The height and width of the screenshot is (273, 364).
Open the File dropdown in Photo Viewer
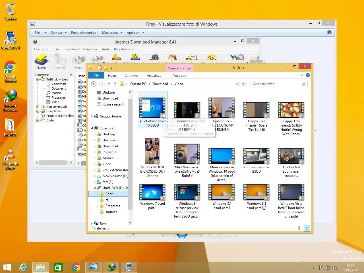point(40,33)
